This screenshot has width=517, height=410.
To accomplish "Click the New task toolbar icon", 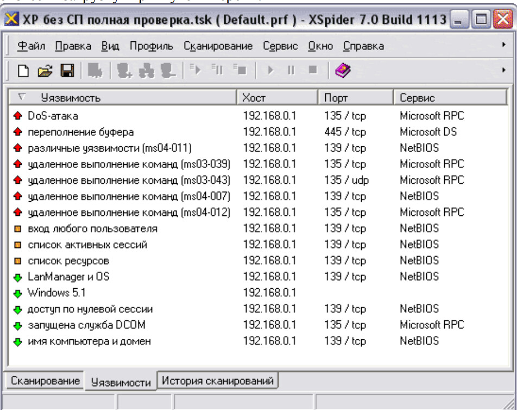I will (x=23, y=70).
